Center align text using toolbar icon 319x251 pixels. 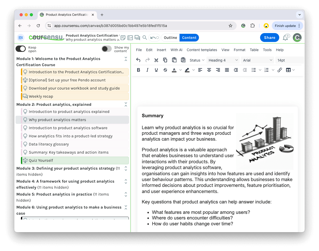tap(209, 70)
